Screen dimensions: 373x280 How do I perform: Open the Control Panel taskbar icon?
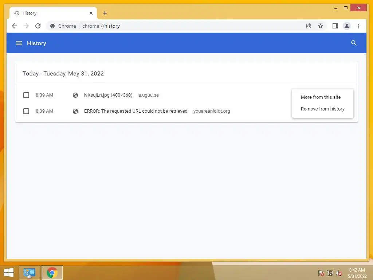click(29, 273)
